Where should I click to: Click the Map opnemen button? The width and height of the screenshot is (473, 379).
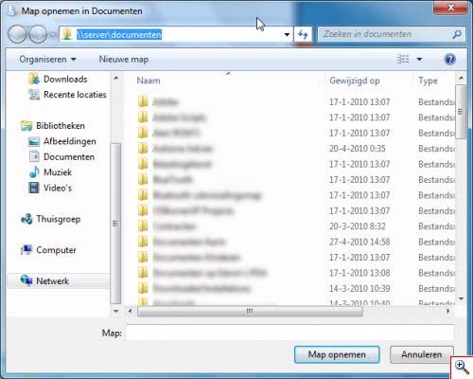pyautogui.click(x=337, y=354)
